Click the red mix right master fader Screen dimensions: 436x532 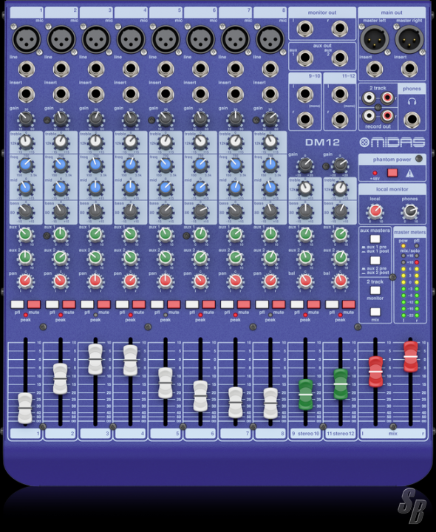tap(411, 357)
